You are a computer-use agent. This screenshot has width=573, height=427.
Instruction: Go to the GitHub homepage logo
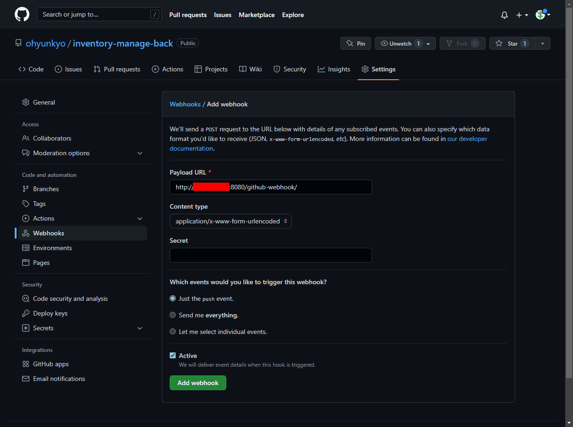22,14
